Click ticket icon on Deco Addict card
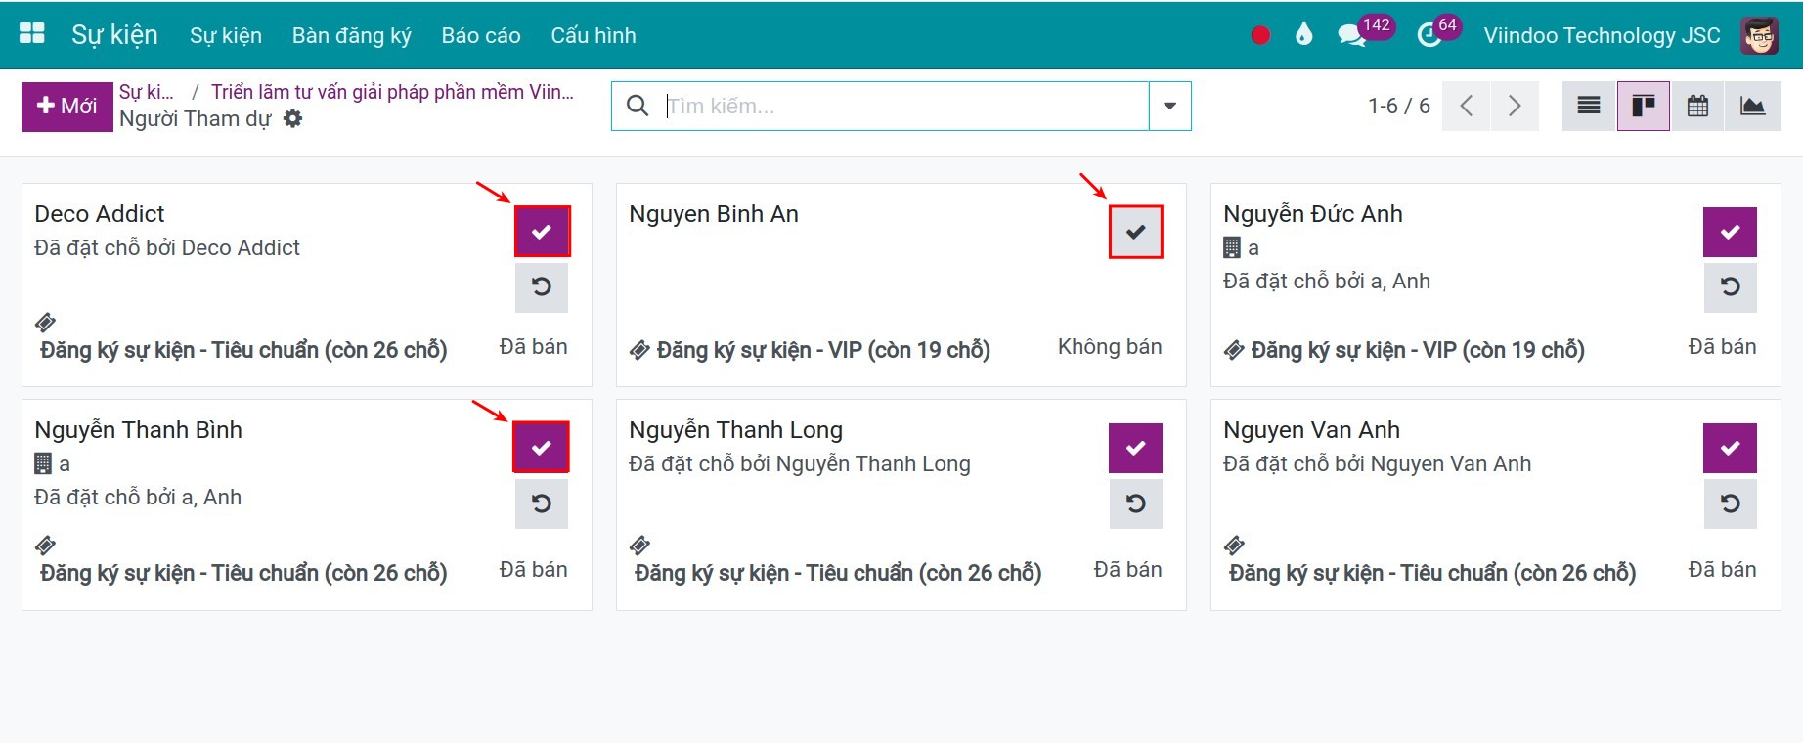 [x=45, y=323]
